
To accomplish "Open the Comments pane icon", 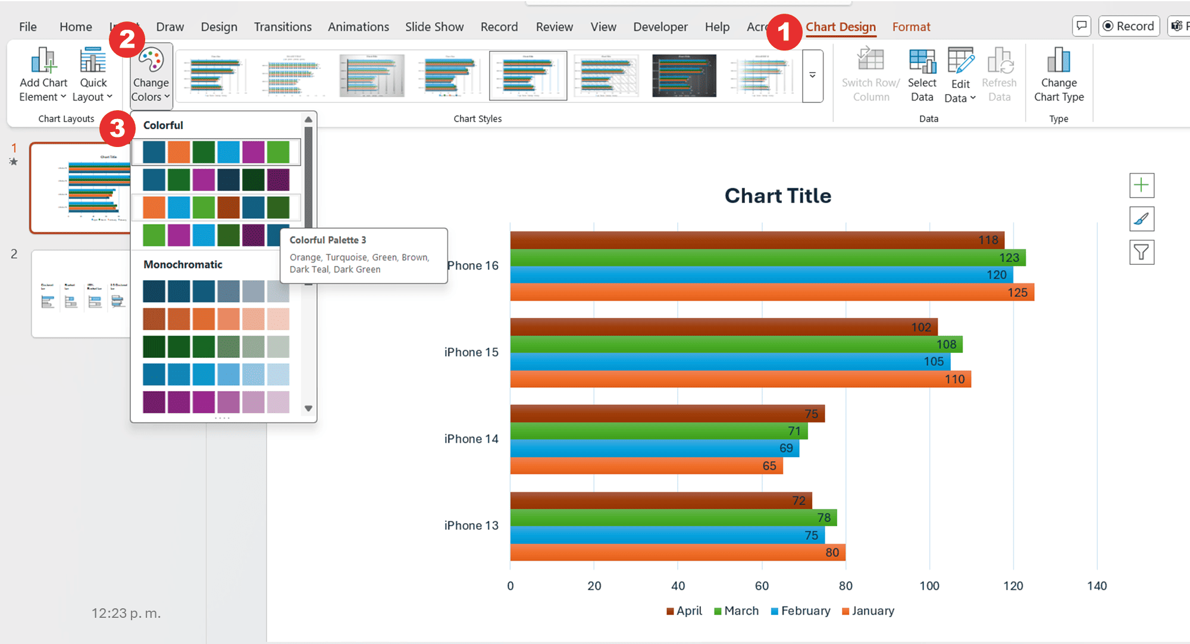I will 1082,26.
